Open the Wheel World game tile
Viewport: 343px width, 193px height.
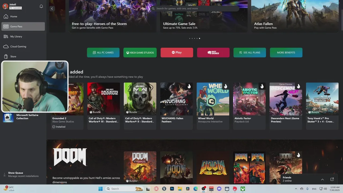[x=213, y=106]
